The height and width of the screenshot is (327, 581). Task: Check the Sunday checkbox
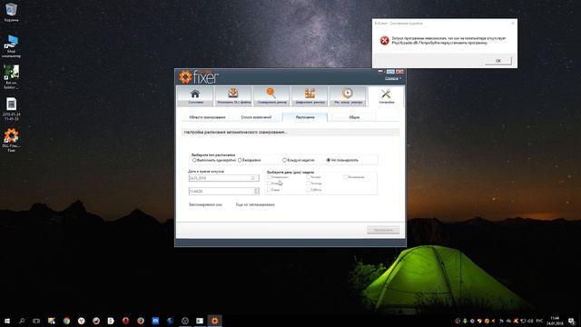click(x=345, y=177)
